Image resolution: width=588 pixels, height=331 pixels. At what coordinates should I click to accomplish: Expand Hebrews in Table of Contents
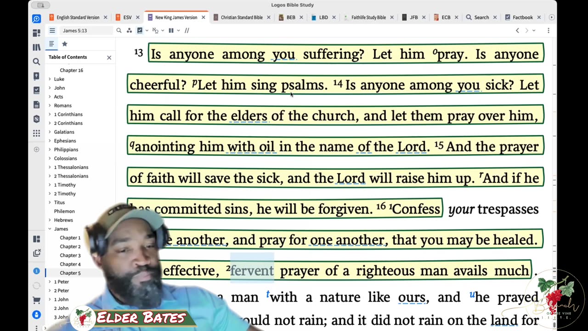[x=50, y=220]
